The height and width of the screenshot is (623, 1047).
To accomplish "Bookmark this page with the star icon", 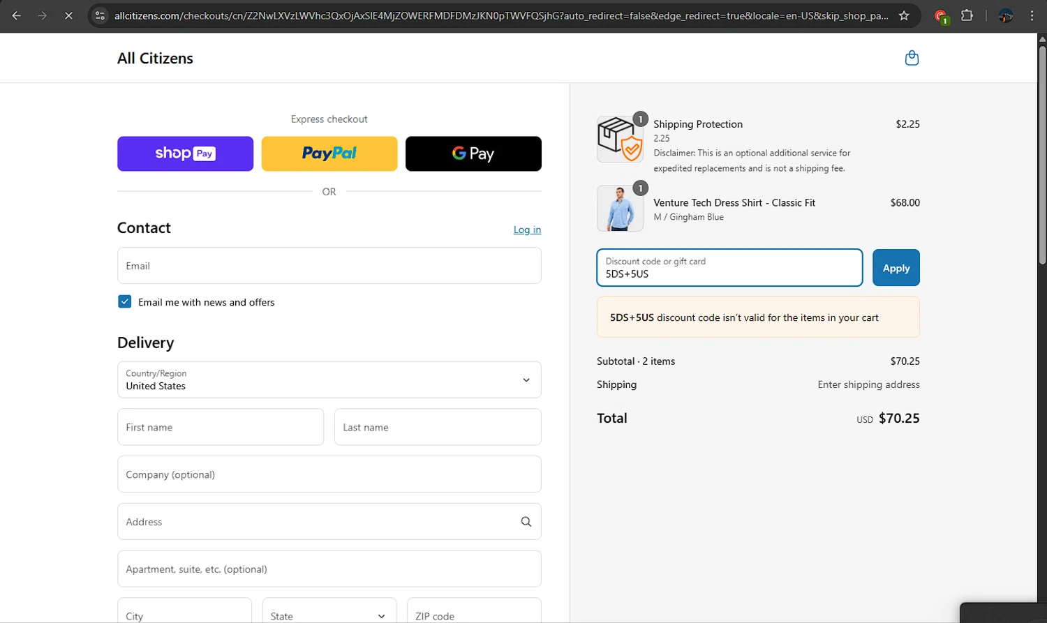I will 904,15.
